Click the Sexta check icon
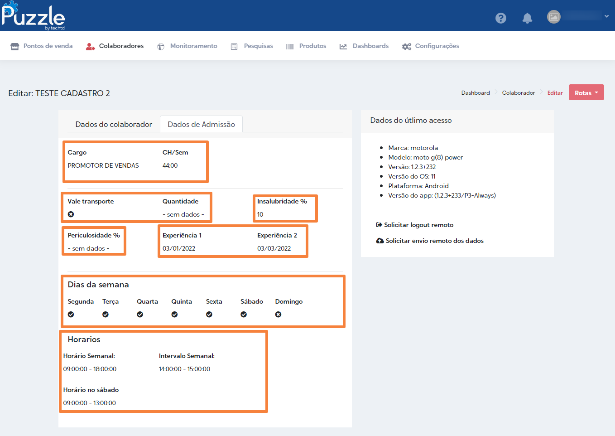 coord(209,315)
